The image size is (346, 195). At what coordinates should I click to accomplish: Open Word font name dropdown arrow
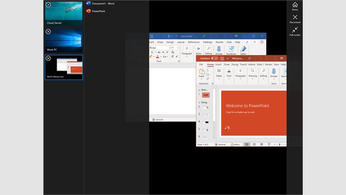coord(169,48)
